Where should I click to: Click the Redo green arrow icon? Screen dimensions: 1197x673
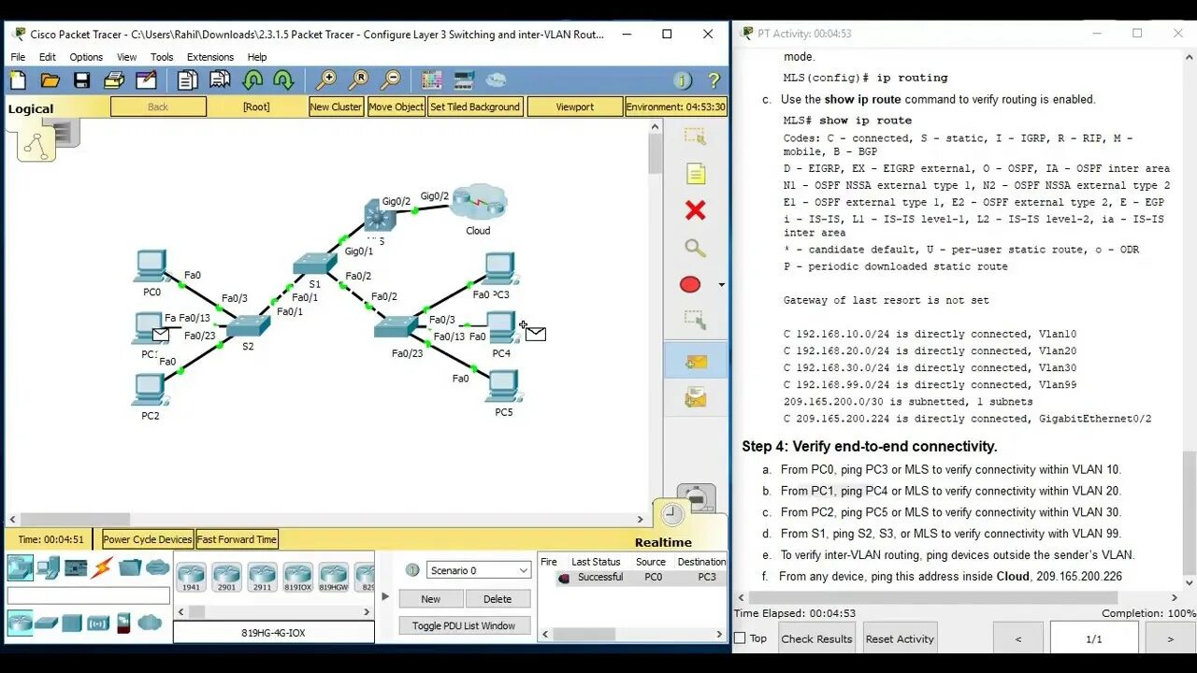[x=283, y=80]
